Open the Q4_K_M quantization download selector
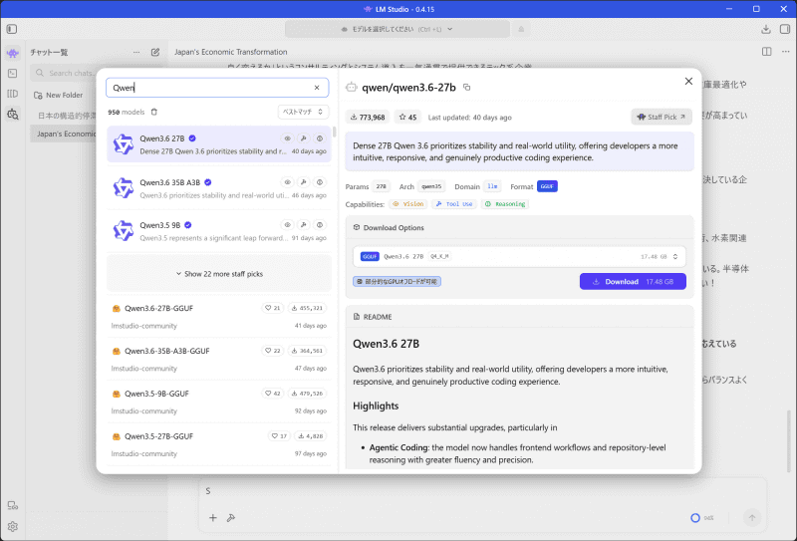The image size is (797, 541). pos(519,256)
